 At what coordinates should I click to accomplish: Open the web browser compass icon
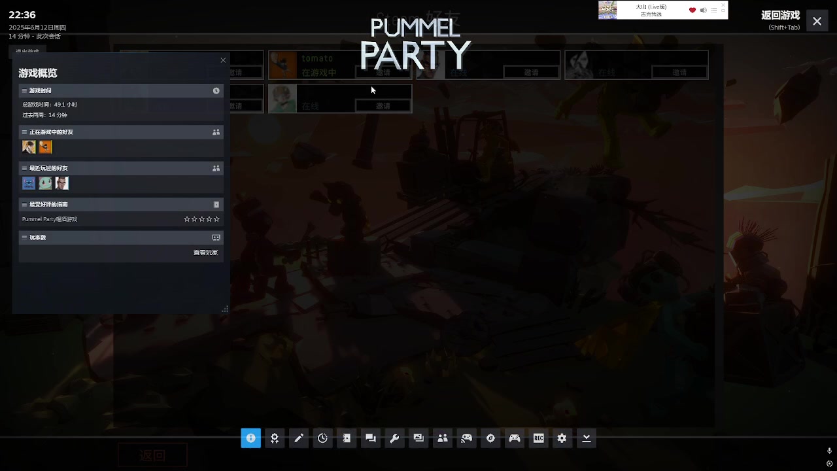click(x=490, y=438)
